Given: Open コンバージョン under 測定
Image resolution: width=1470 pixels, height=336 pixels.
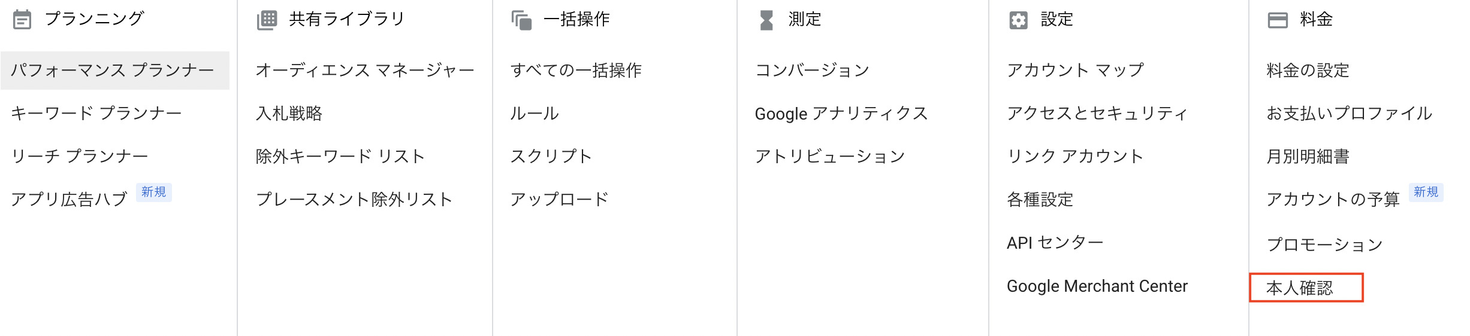Looking at the screenshot, I should pos(812,71).
